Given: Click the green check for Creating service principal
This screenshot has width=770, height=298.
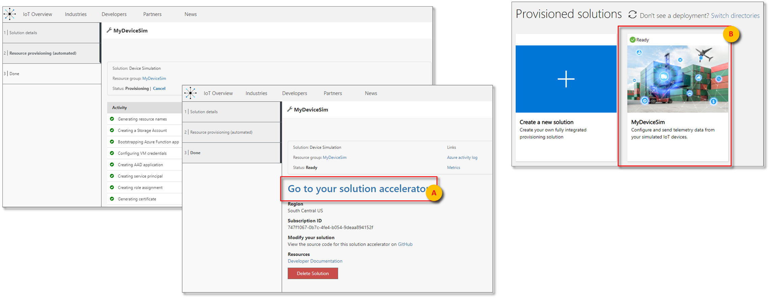Looking at the screenshot, I should coord(112,176).
